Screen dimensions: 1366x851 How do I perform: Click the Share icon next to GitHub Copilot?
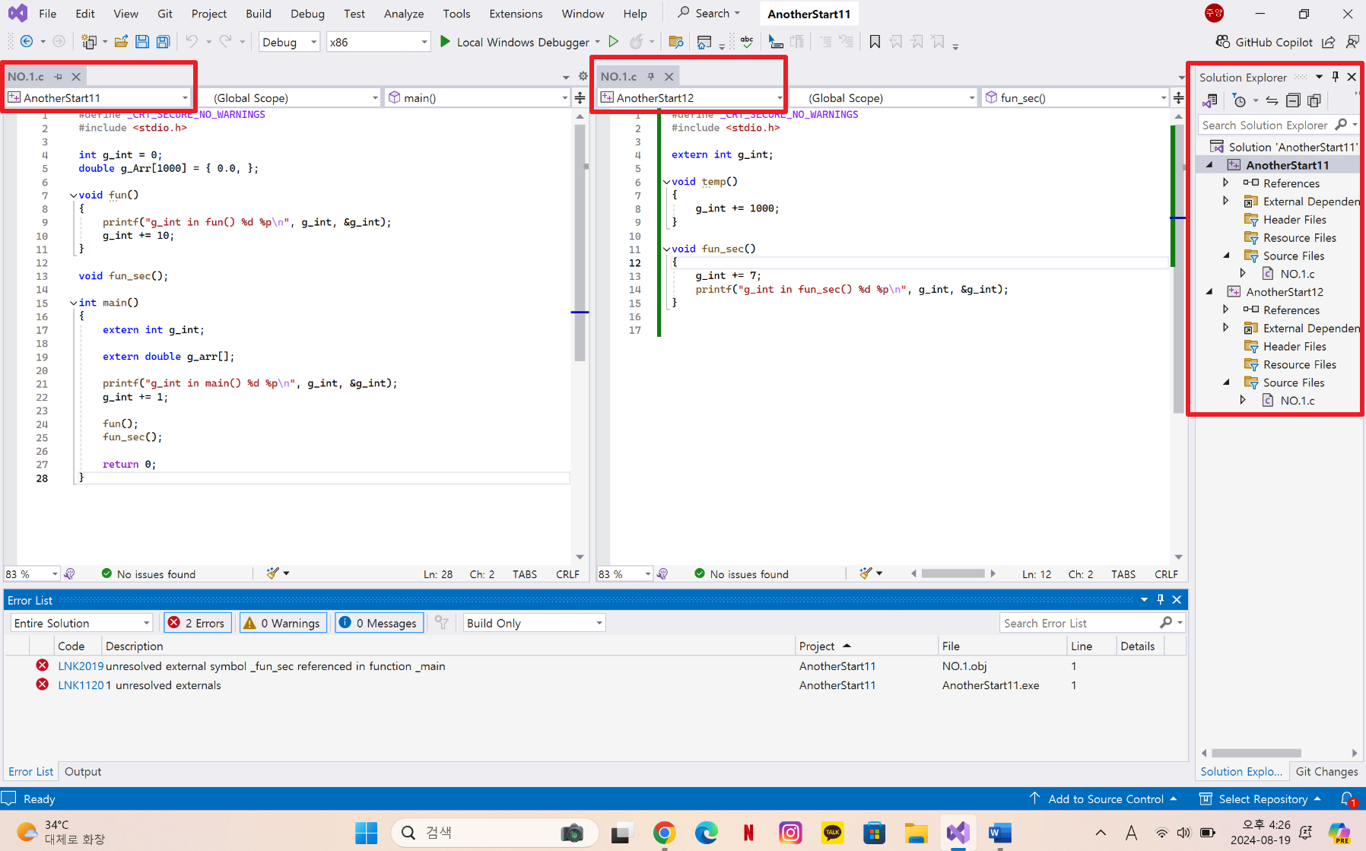1328,42
